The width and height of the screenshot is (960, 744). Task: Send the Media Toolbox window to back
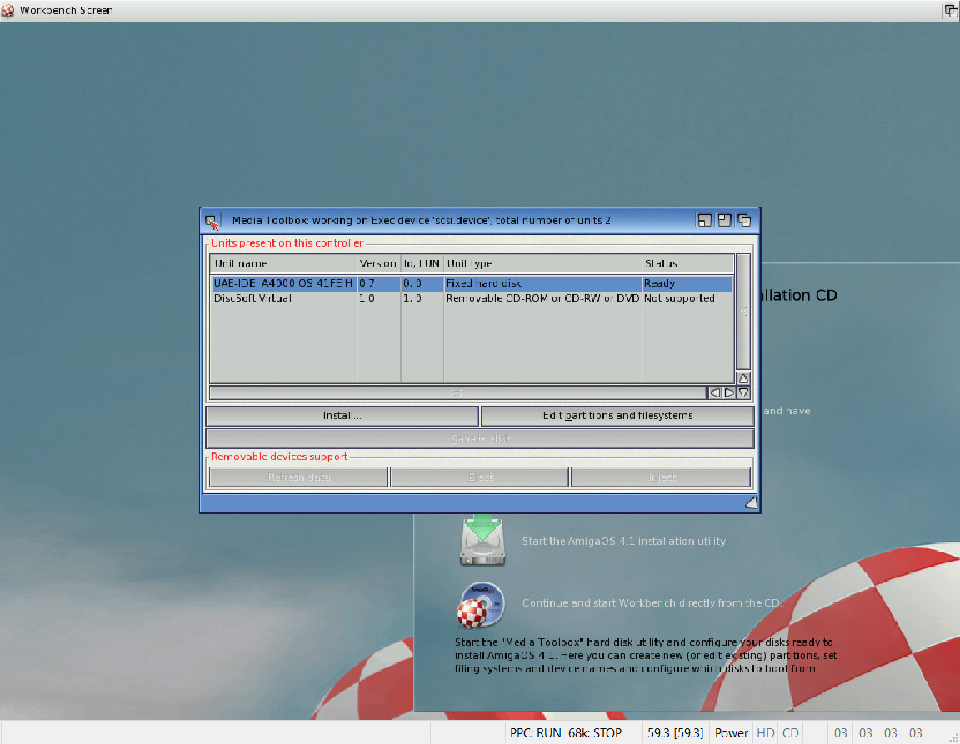click(744, 221)
